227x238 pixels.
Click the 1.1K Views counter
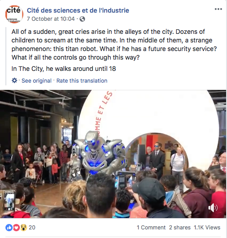pos(207,228)
